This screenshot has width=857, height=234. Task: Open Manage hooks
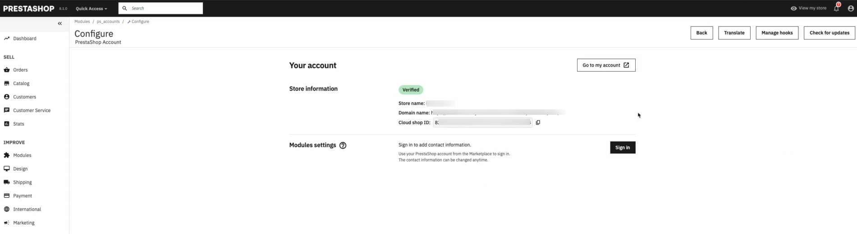coord(777,33)
